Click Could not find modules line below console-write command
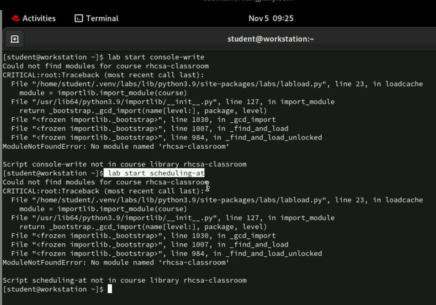This screenshot has height=305, width=436. click(x=106, y=66)
